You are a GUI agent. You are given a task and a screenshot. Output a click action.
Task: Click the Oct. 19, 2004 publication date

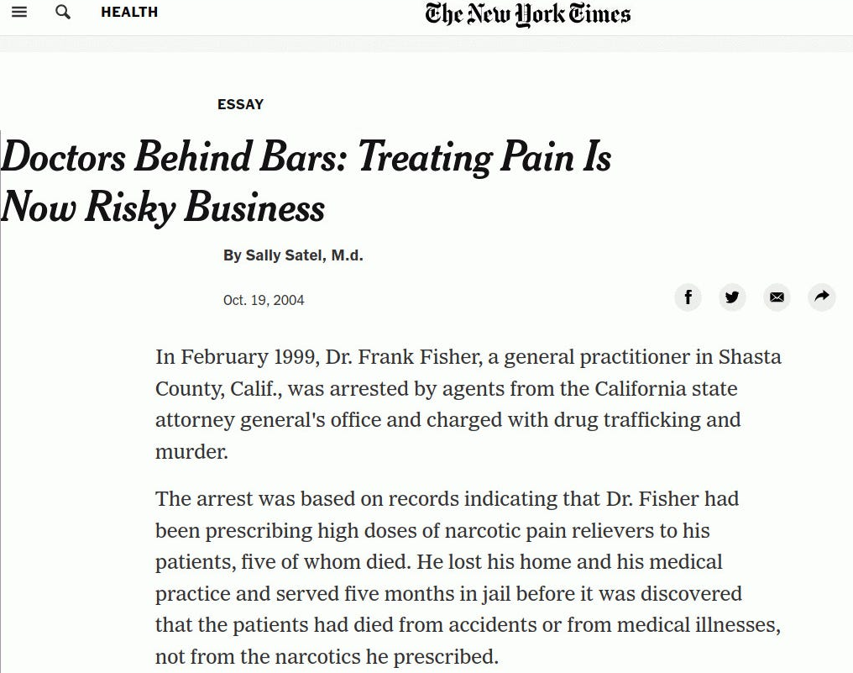[264, 300]
